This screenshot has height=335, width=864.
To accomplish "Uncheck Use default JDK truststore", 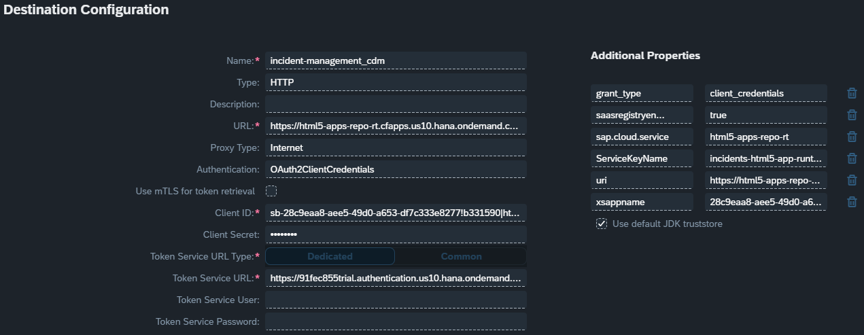I will [602, 224].
